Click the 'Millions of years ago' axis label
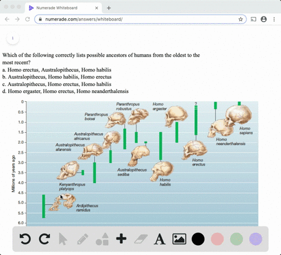 13,174
